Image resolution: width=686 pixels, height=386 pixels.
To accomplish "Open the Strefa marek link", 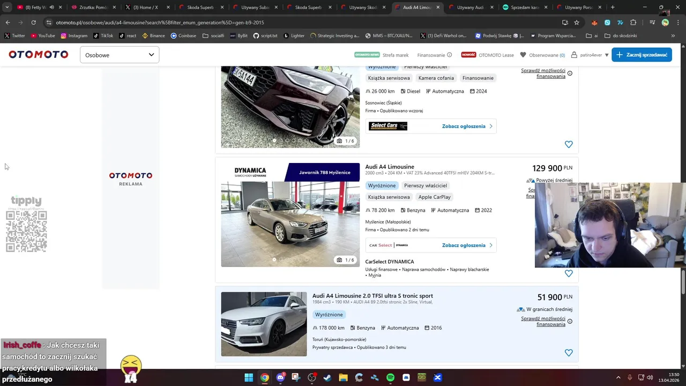I will click(396, 55).
